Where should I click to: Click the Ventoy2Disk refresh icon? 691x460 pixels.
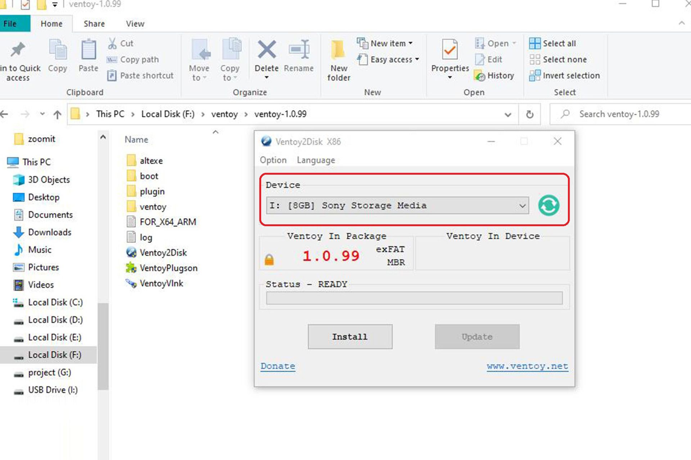[548, 205]
